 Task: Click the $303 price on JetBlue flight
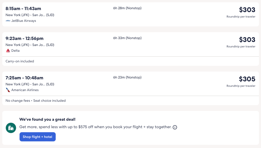pyautogui.click(x=247, y=10)
